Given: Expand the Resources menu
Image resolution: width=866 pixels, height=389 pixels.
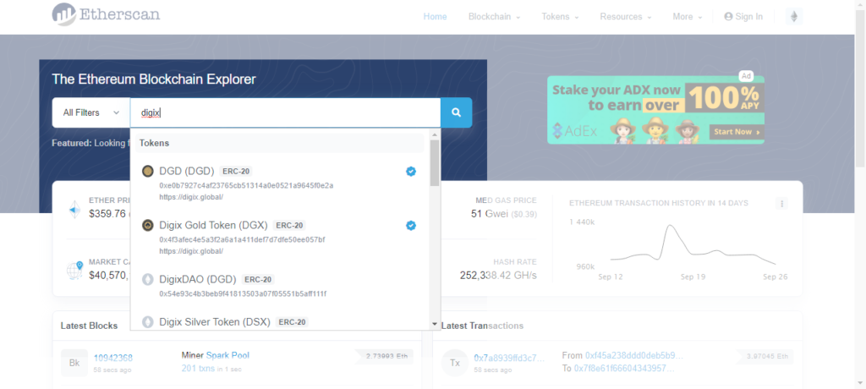Looking at the screenshot, I should click(x=626, y=17).
